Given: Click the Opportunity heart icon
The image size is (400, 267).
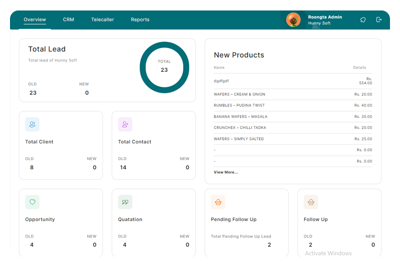Looking at the screenshot, I should (32, 202).
